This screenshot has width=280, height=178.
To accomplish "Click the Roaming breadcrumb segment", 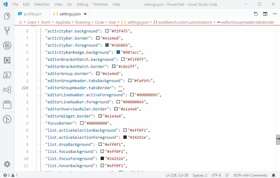I will point(83,22).
